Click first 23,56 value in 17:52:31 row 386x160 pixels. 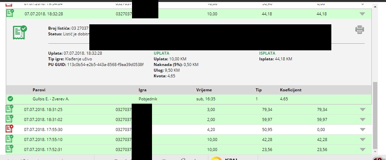[x=267, y=149]
